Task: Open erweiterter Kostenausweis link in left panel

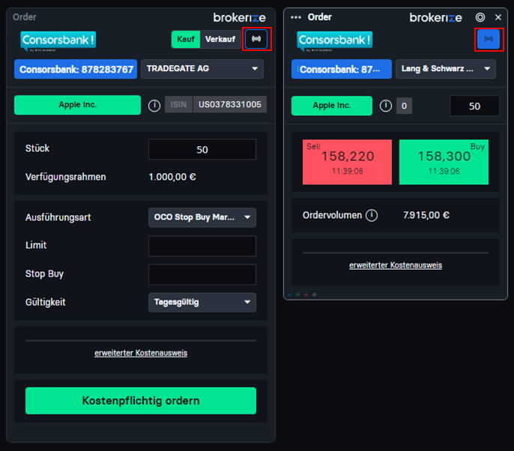Action: tap(141, 353)
